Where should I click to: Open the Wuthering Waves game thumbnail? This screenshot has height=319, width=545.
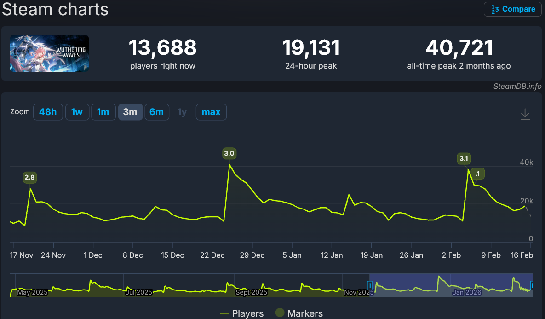click(x=49, y=53)
